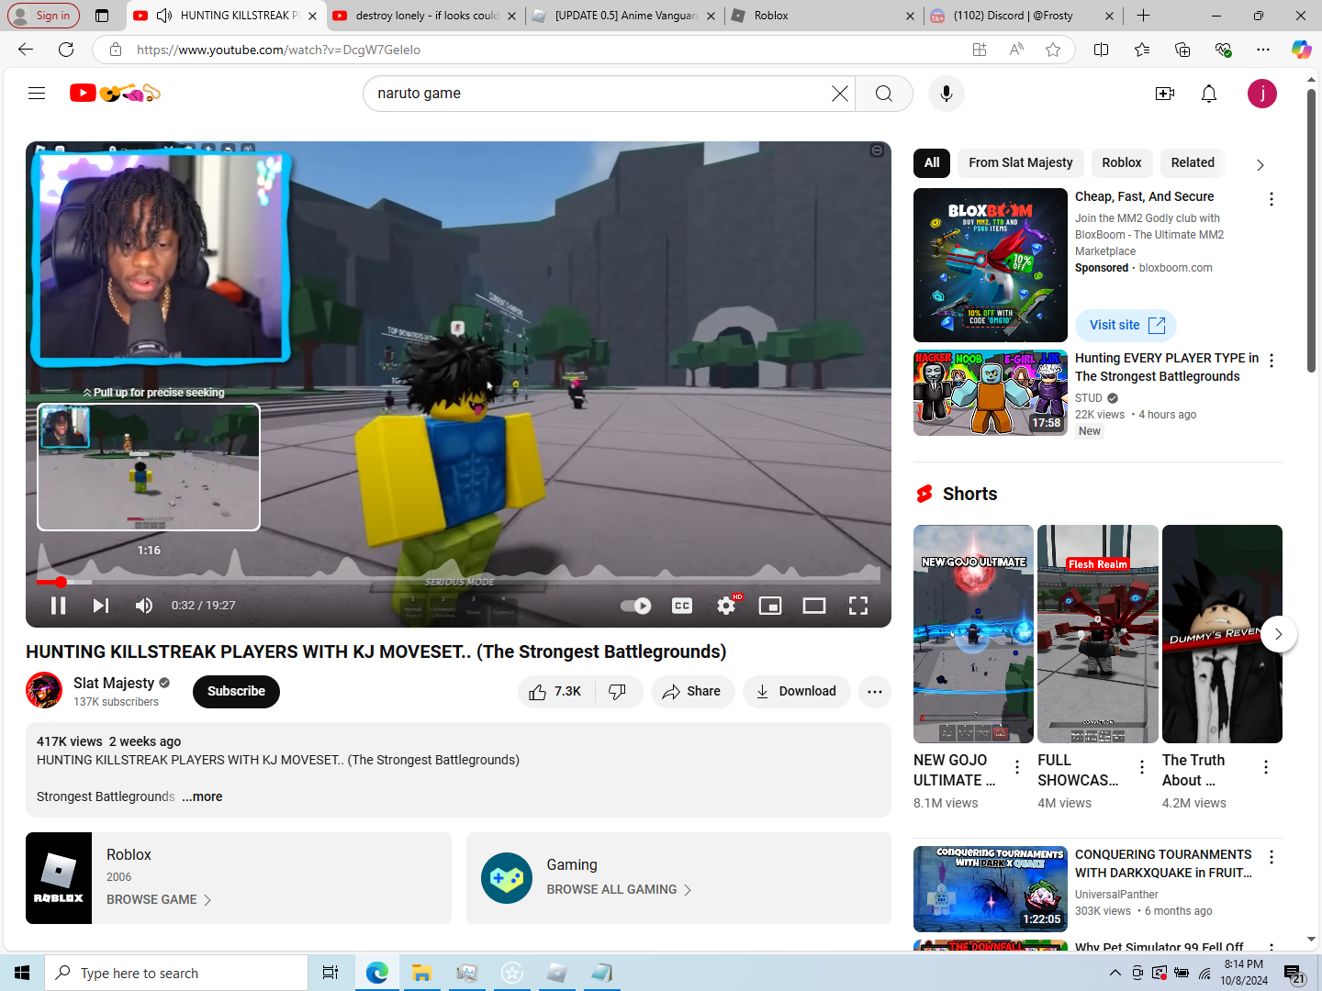
Task: Toggle closed captions in player
Action: pos(682,606)
